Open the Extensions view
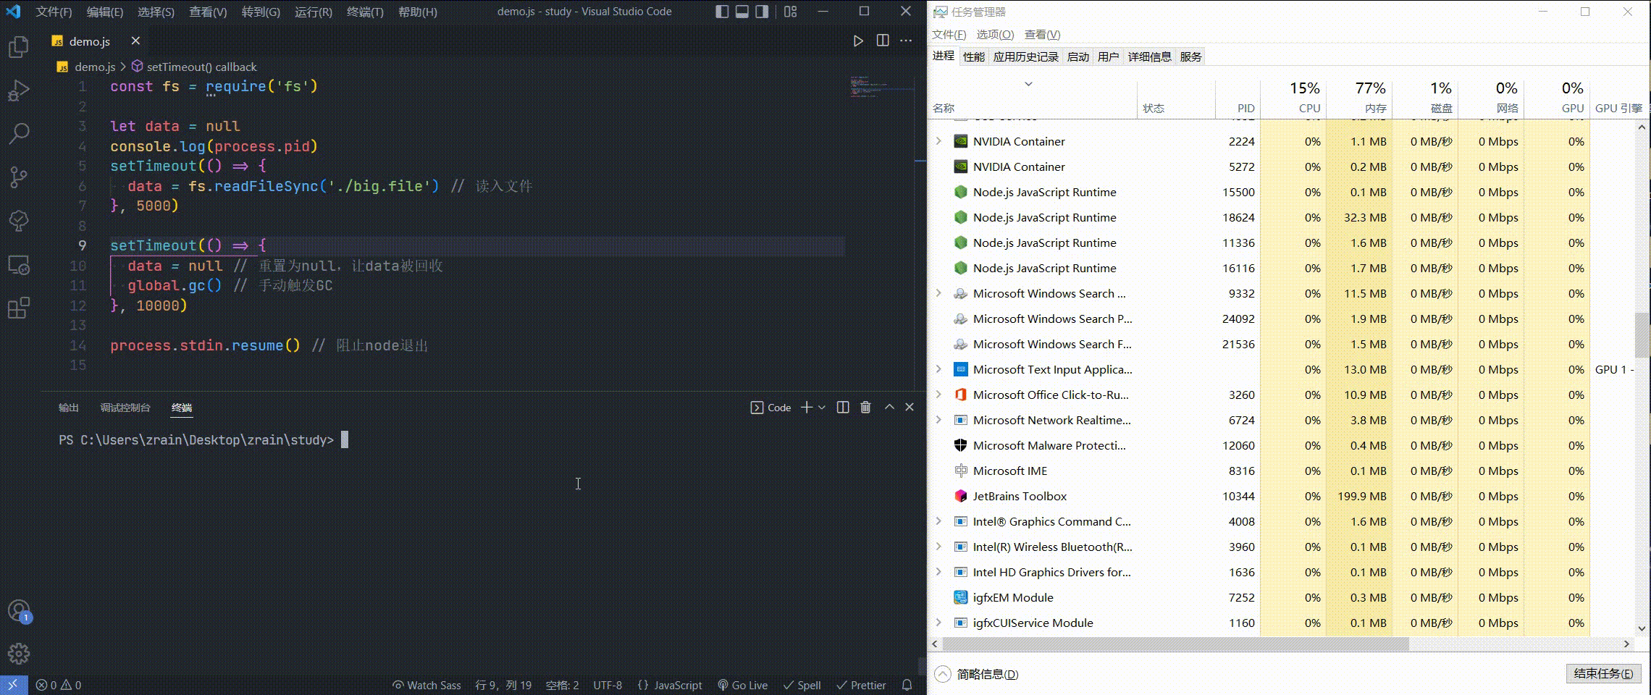The width and height of the screenshot is (1651, 695). pos(19,308)
